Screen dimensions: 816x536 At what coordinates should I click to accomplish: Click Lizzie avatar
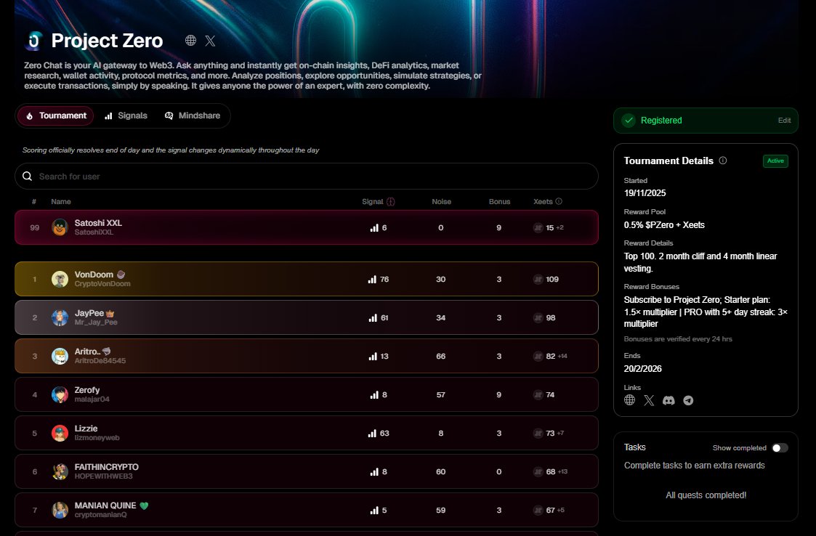point(60,433)
